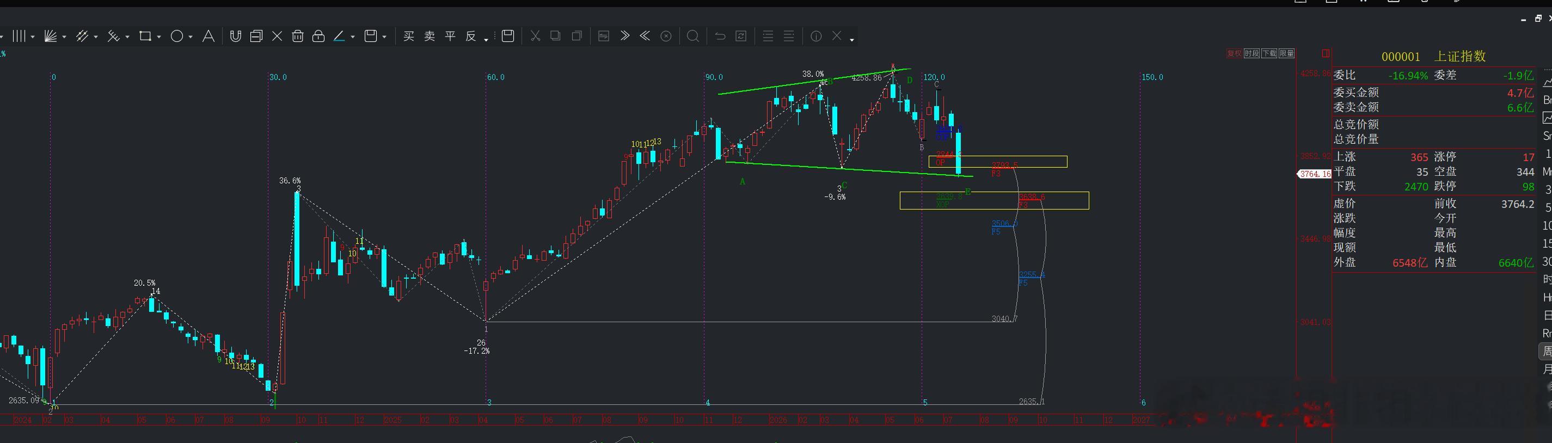The height and width of the screenshot is (443, 1552).
Task: Click the double right chevron icon
Action: pos(625,36)
